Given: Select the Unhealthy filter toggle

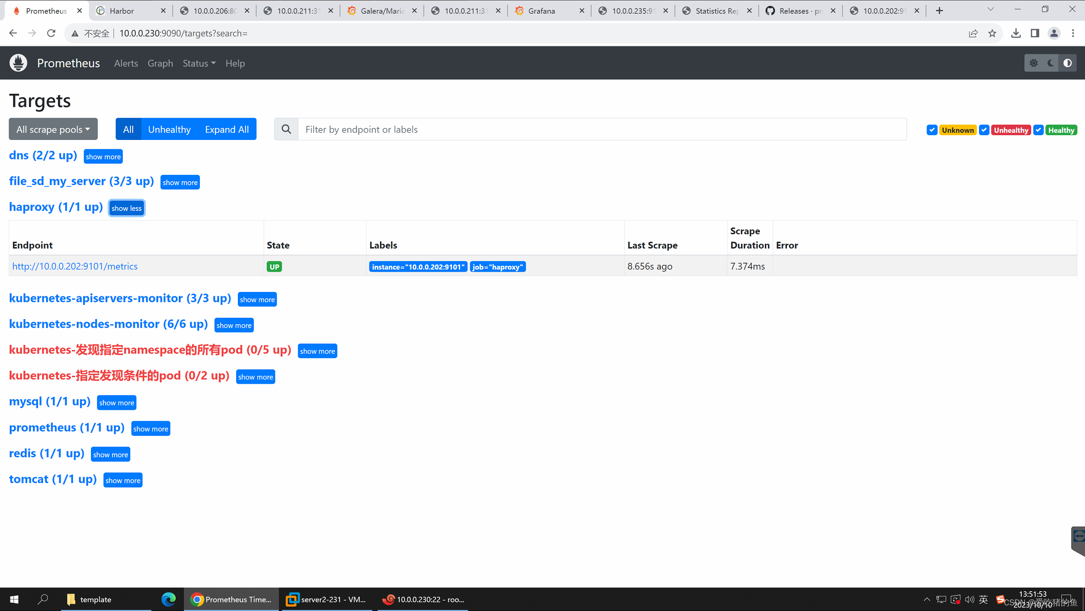Looking at the screenshot, I should pos(169,129).
